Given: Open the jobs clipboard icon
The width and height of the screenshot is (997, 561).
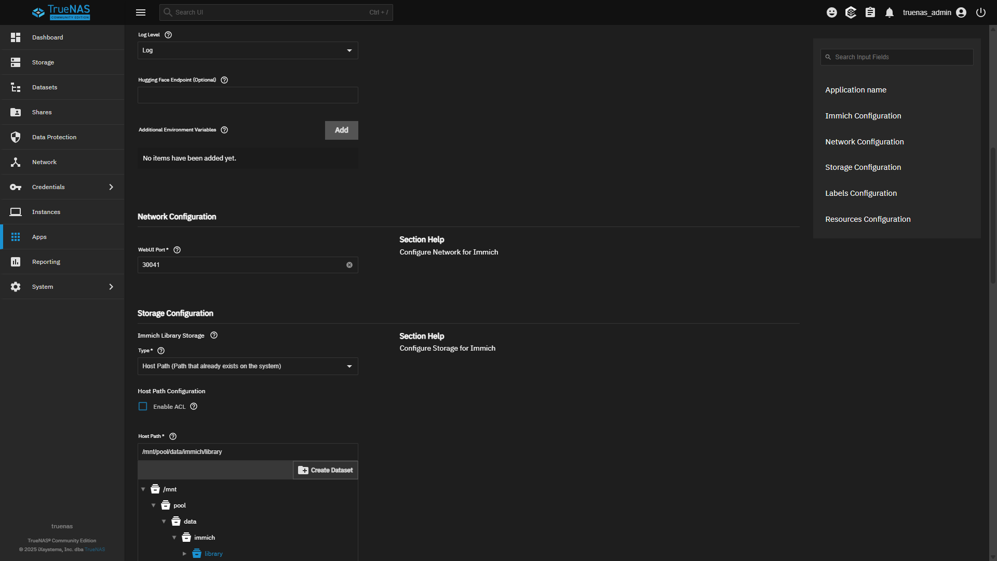Looking at the screenshot, I should click(870, 12).
